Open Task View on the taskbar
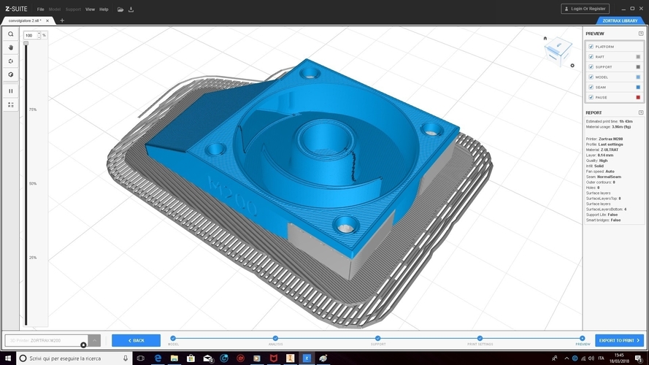This screenshot has width=649, height=365. pos(141,358)
